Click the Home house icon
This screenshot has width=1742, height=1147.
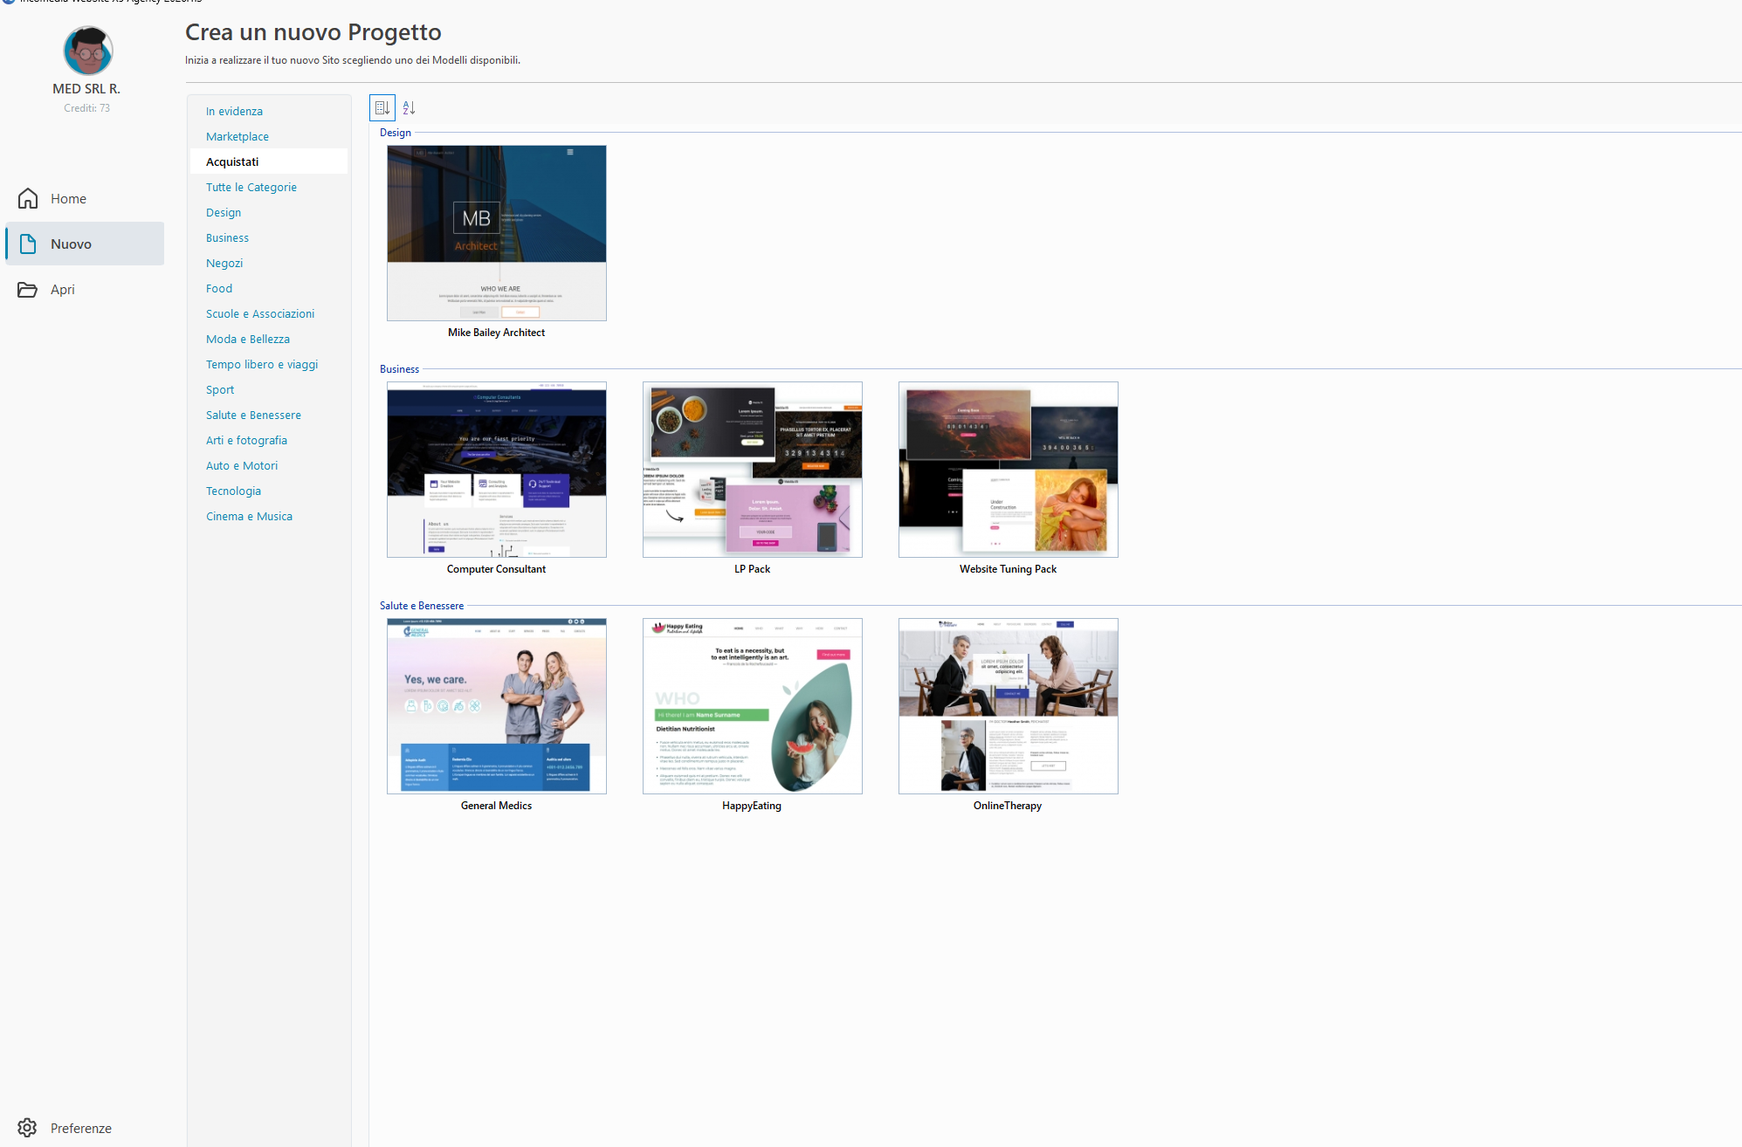pyautogui.click(x=28, y=199)
